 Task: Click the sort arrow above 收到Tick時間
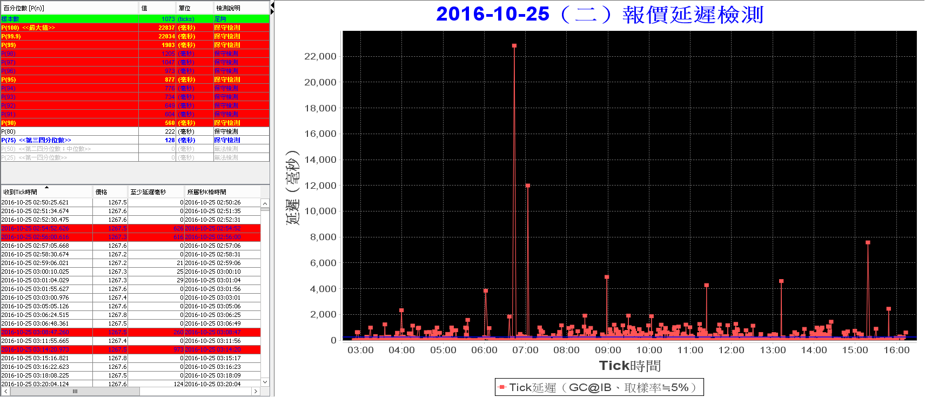[x=46, y=187]
